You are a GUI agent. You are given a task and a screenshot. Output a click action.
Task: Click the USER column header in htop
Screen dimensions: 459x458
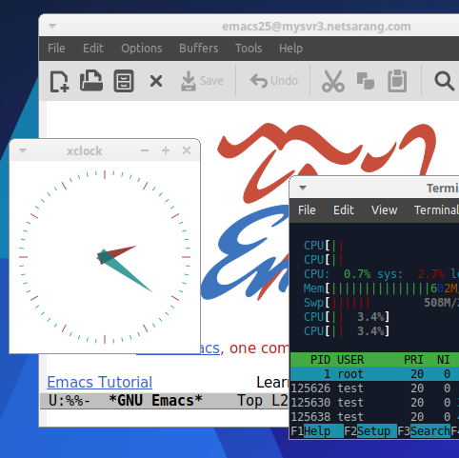click(350, 360)
